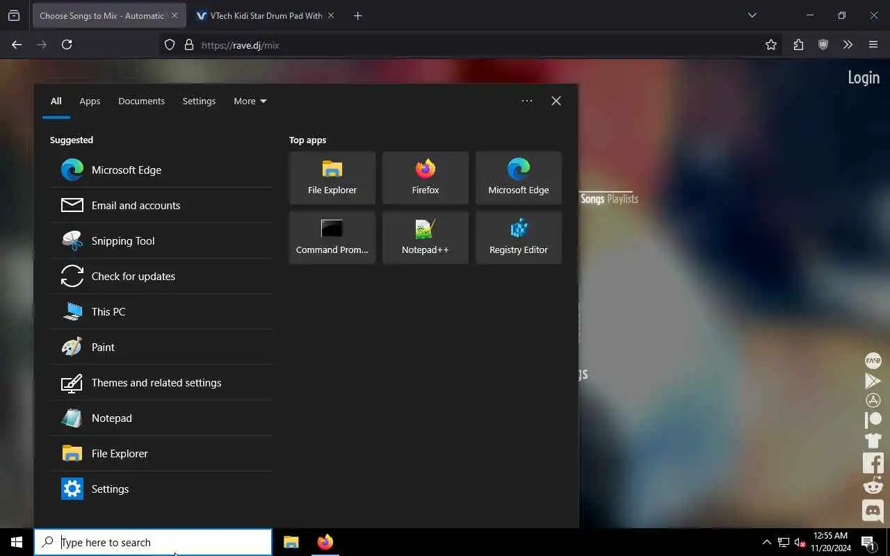Switch to the Documents search tab

[141, 101]
